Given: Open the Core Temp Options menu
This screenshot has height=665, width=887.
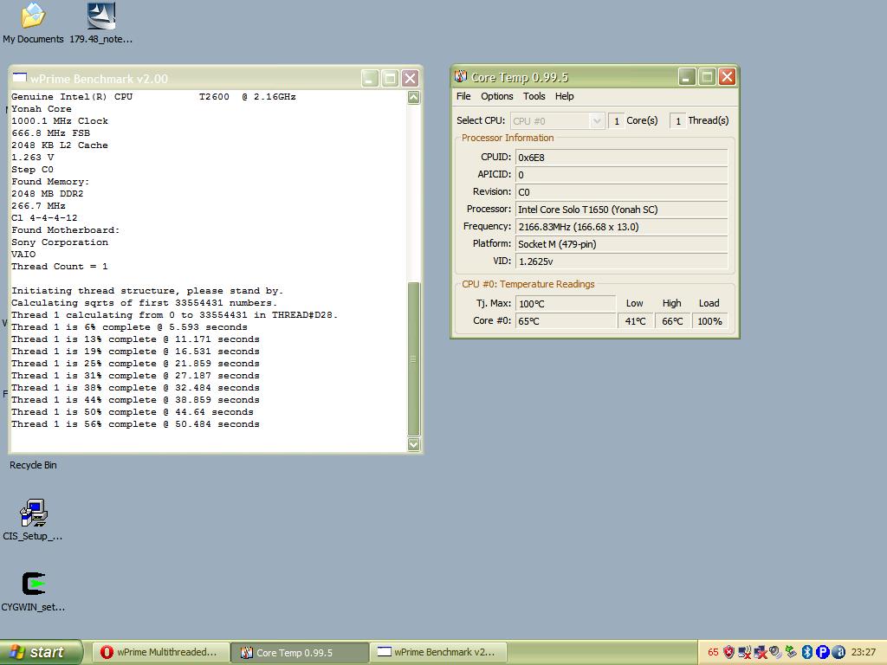Looking at the screenshot, I should point(496,96).
